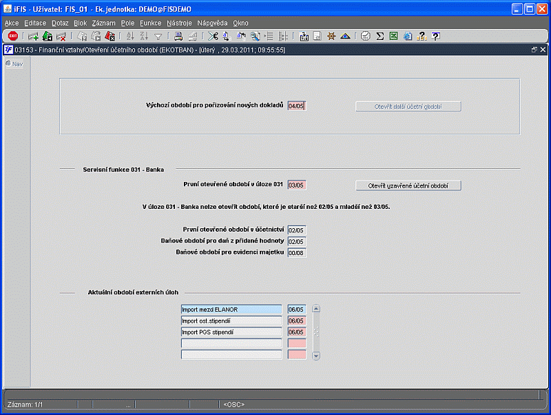Open the Záznam menu

pos(104,23)
